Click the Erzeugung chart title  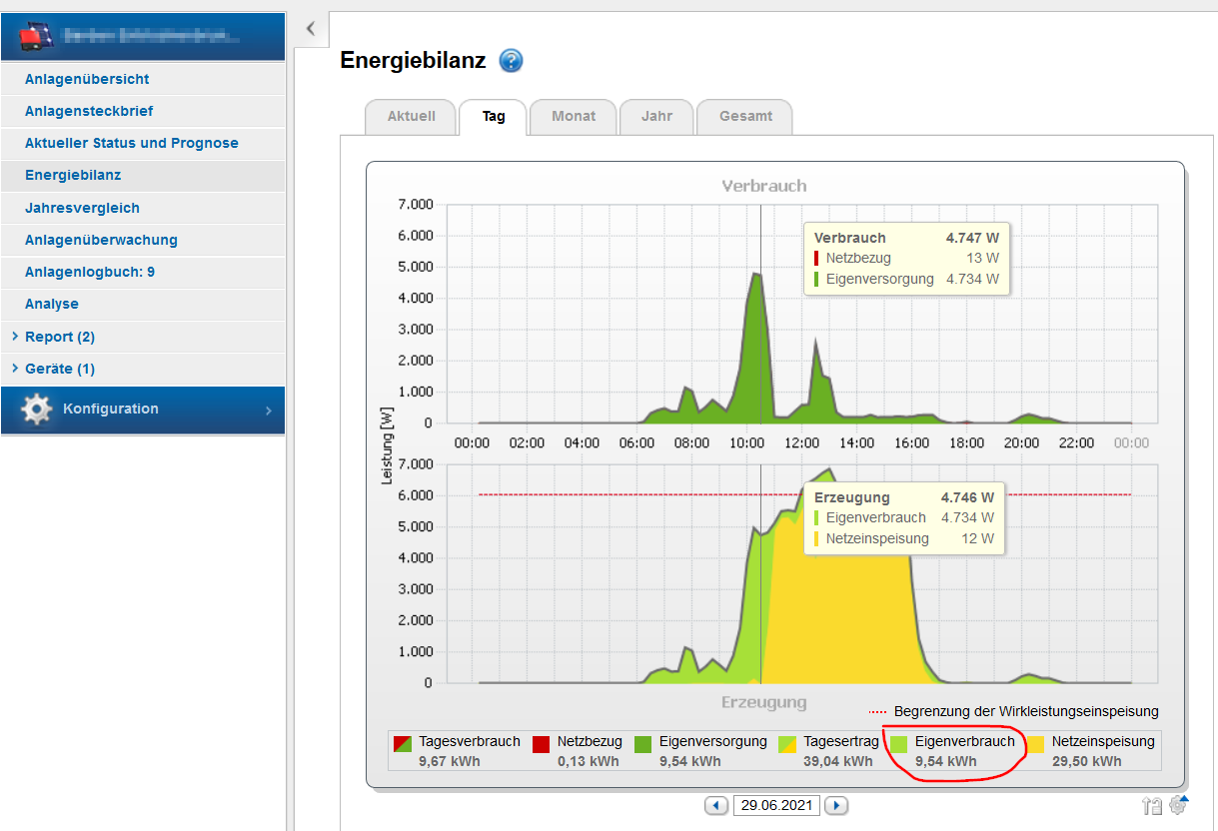(764, 702)
